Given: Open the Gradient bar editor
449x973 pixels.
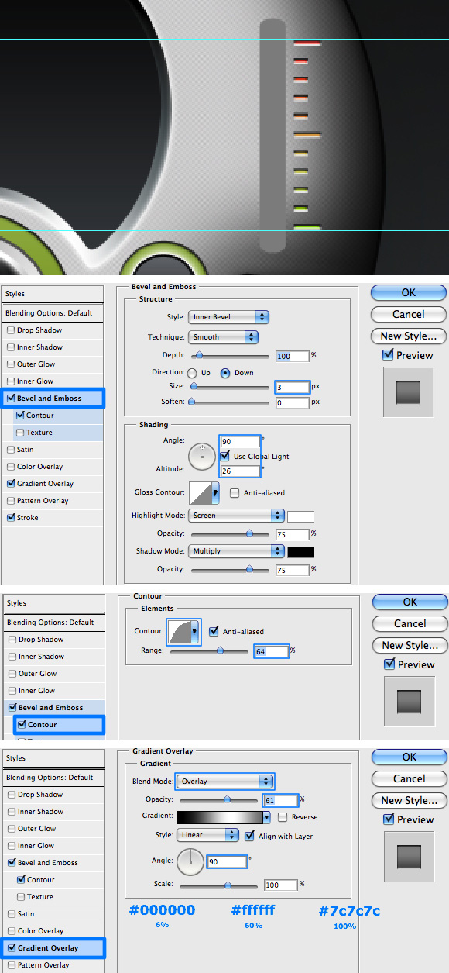Looking at the screenshot, I should (220, 817).
